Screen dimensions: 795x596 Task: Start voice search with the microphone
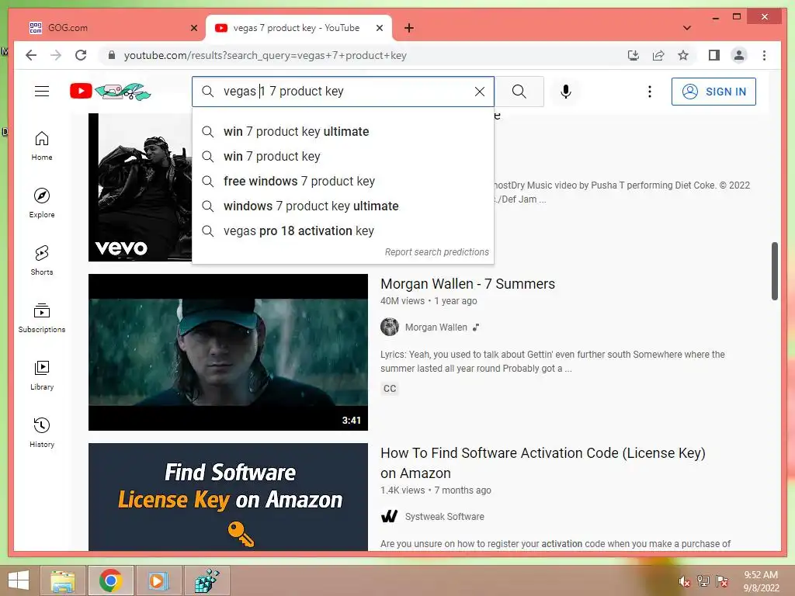click(566, 92)
